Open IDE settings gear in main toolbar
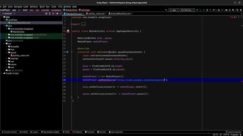 241,10
